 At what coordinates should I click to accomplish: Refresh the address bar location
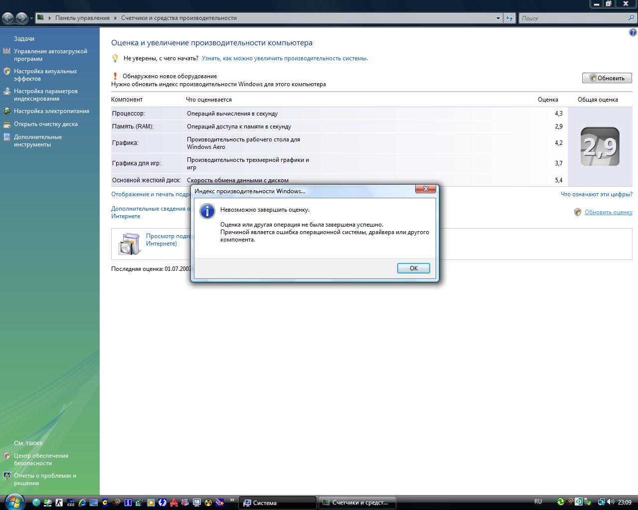509,18
